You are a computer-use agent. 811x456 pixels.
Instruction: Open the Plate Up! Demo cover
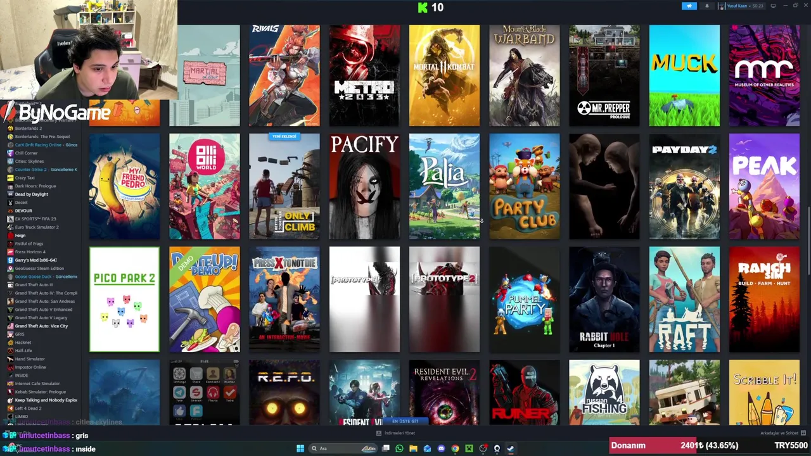pos(204,300)
